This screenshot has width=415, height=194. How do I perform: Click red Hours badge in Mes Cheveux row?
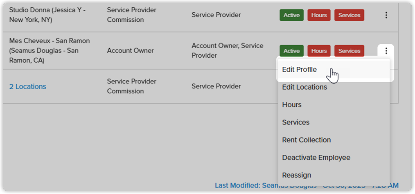319,51
